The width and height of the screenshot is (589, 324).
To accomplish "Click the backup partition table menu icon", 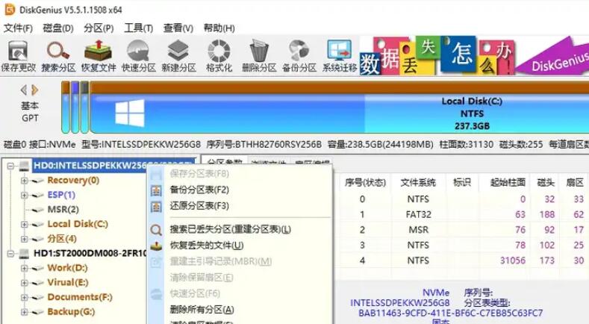I will [156, 190].
